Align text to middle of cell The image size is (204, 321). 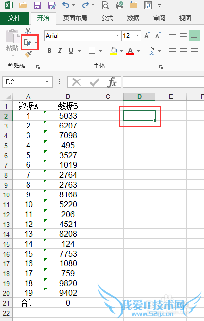coord(183,35)
